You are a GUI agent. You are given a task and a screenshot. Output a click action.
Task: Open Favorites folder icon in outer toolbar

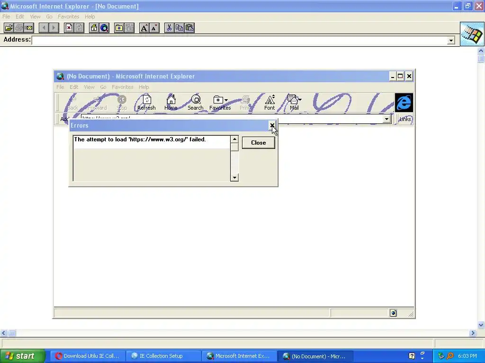[x=119, y=28]
